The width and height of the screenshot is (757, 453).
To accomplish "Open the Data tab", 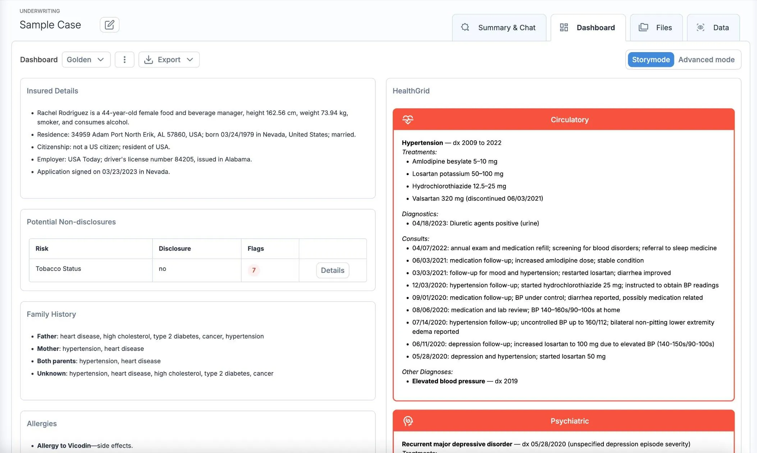I will [713, 28].
